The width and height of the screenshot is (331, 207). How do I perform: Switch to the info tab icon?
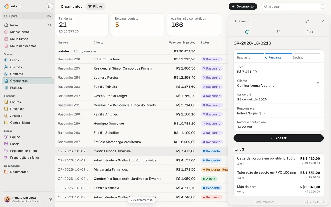tap(247, 32)
